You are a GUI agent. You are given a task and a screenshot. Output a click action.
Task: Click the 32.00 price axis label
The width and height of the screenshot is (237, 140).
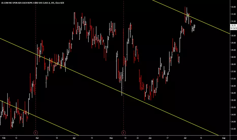(x=233, y=7)
